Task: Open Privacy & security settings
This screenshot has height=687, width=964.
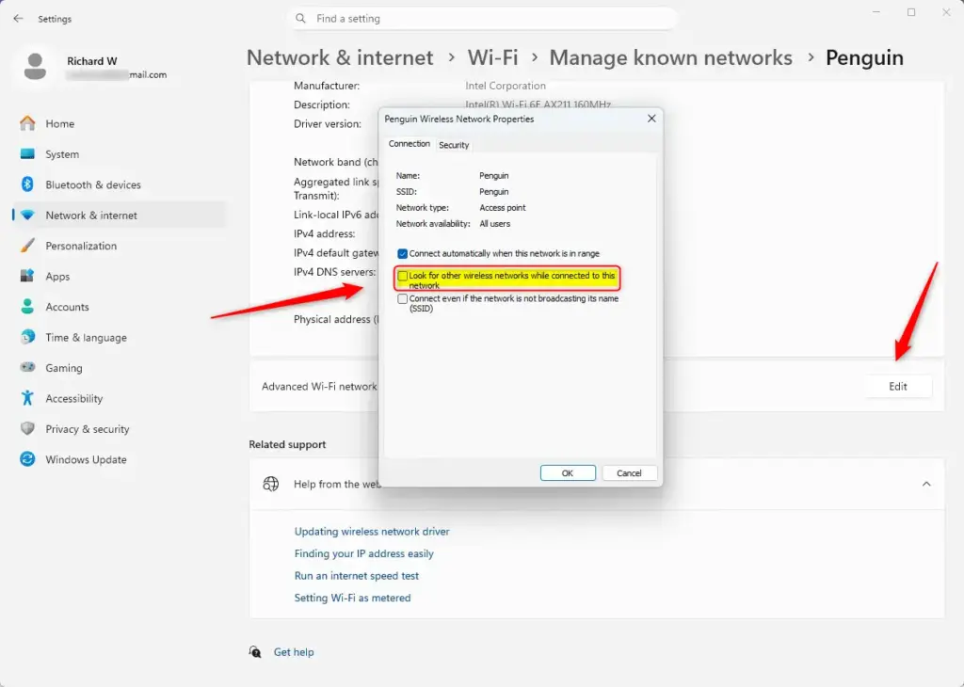Action: [x=120, y=429]
